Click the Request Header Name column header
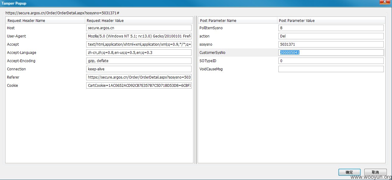Image resolution: width=392 pixels, height=180 pixels. pos(45,21)
